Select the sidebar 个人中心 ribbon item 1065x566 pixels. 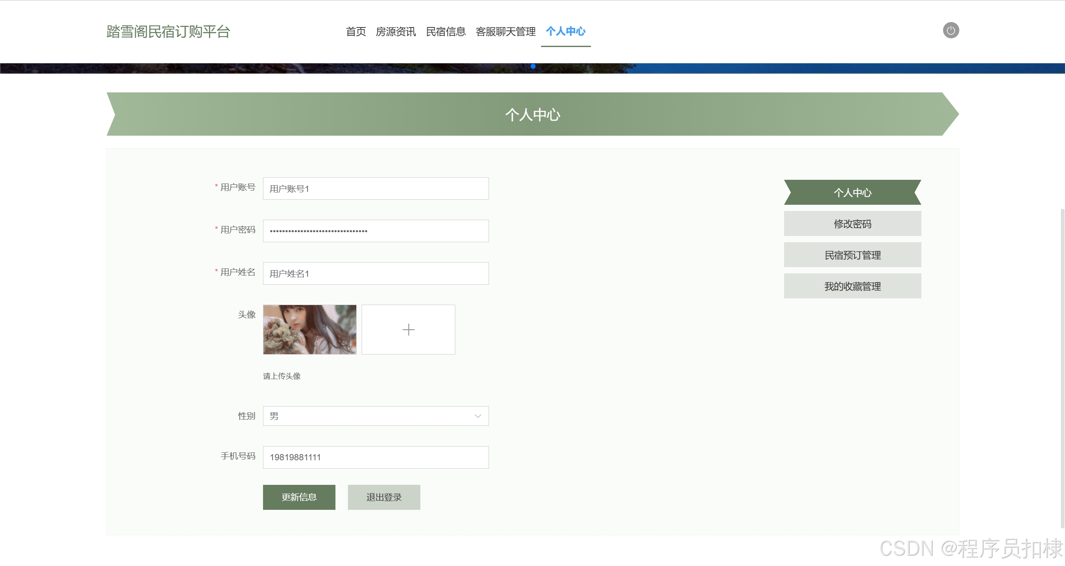[x=852, y=193]
